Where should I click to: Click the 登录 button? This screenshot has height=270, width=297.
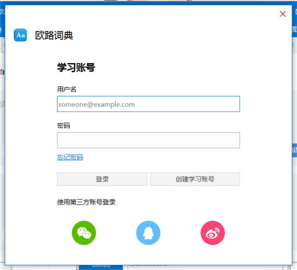click(x=102, y=179)
